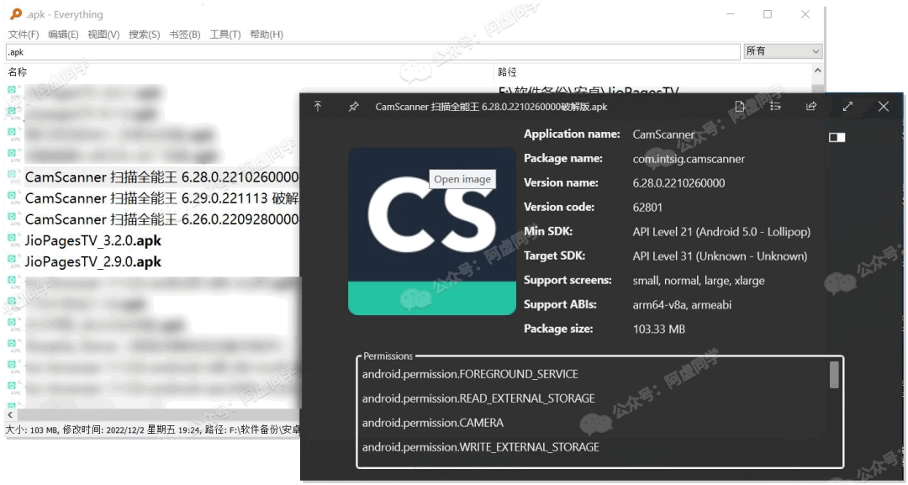The height and width of the screenshot is (485, 908).
Task: Click the Open image button
Action: click(x=462, y=179)
